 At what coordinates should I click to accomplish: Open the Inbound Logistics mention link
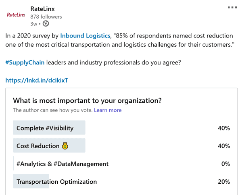click(85, 36)
